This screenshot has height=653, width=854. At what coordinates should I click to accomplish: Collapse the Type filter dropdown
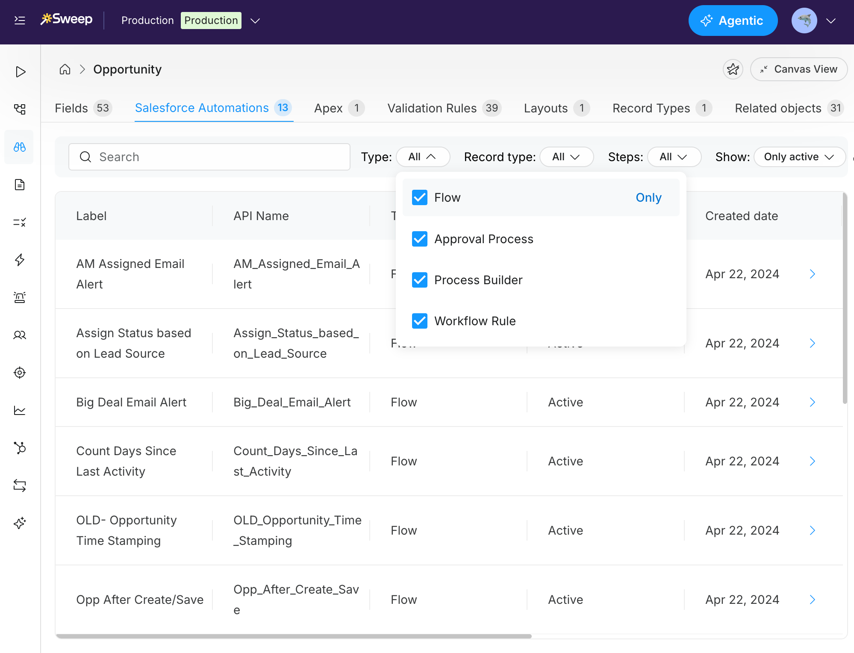point(422,157)
